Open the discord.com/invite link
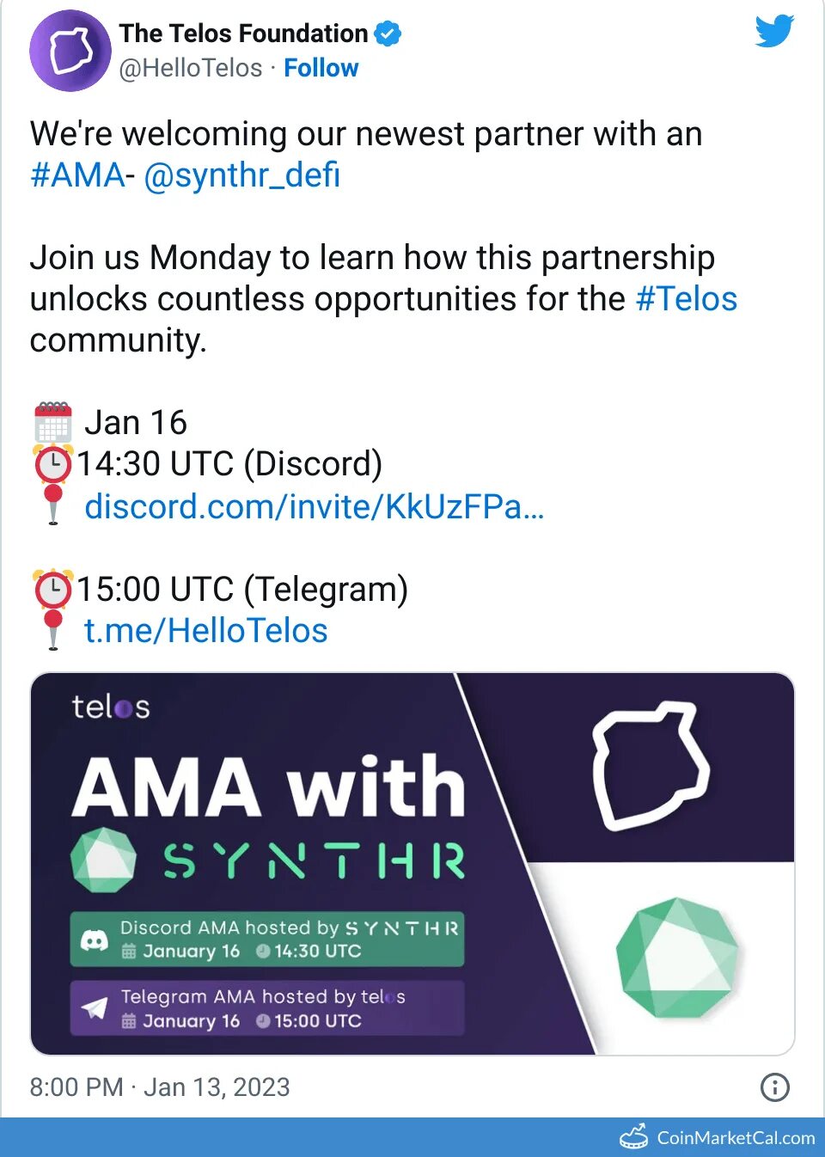 315,507
